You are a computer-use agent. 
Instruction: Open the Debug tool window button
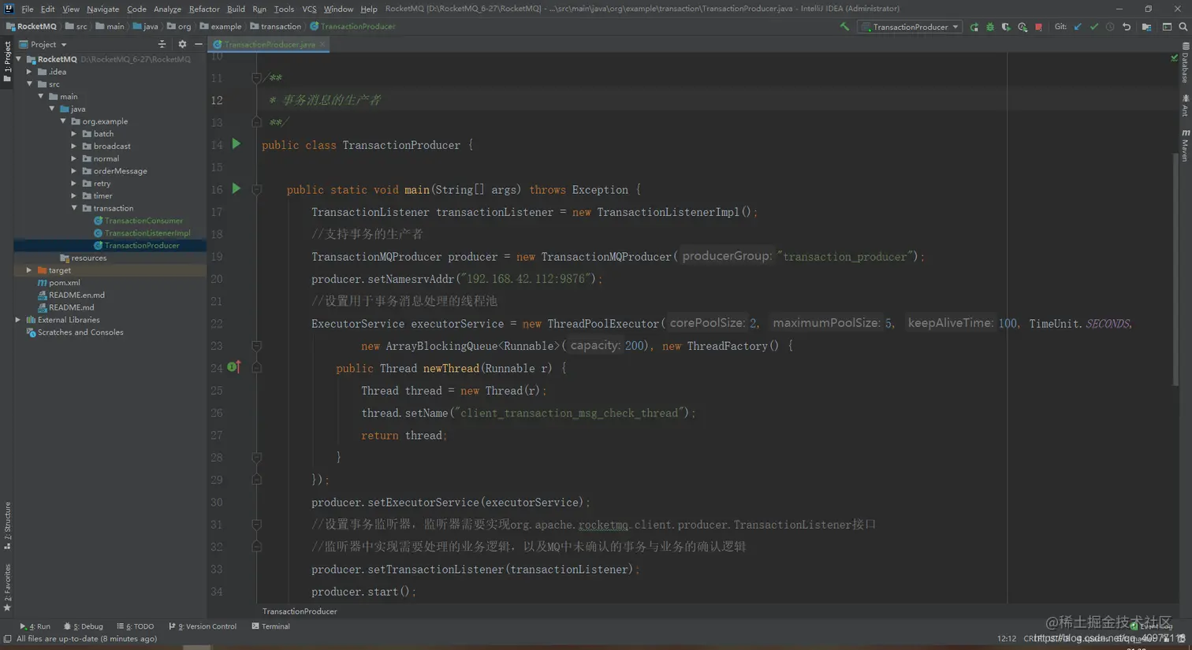[x=84, y=626]
